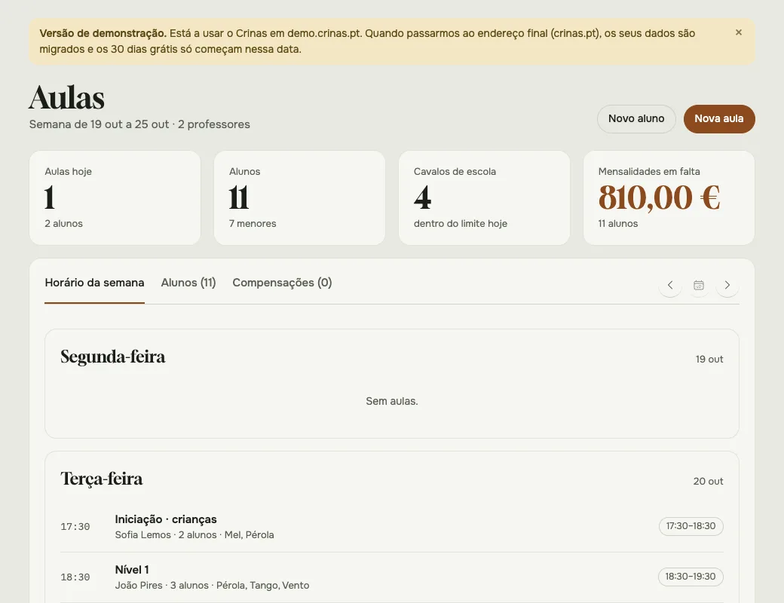Viewport: 784px width, 603px height.
Task: Open the Iniciação · crianças lesson
Action: pyautogui.click(x=391, y=527)
